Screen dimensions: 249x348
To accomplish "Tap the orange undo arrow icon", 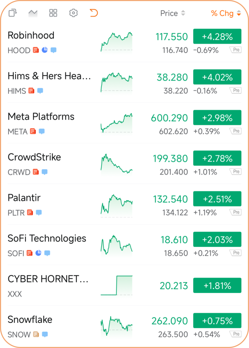I will pyautogui.click(x=93, y=13).
